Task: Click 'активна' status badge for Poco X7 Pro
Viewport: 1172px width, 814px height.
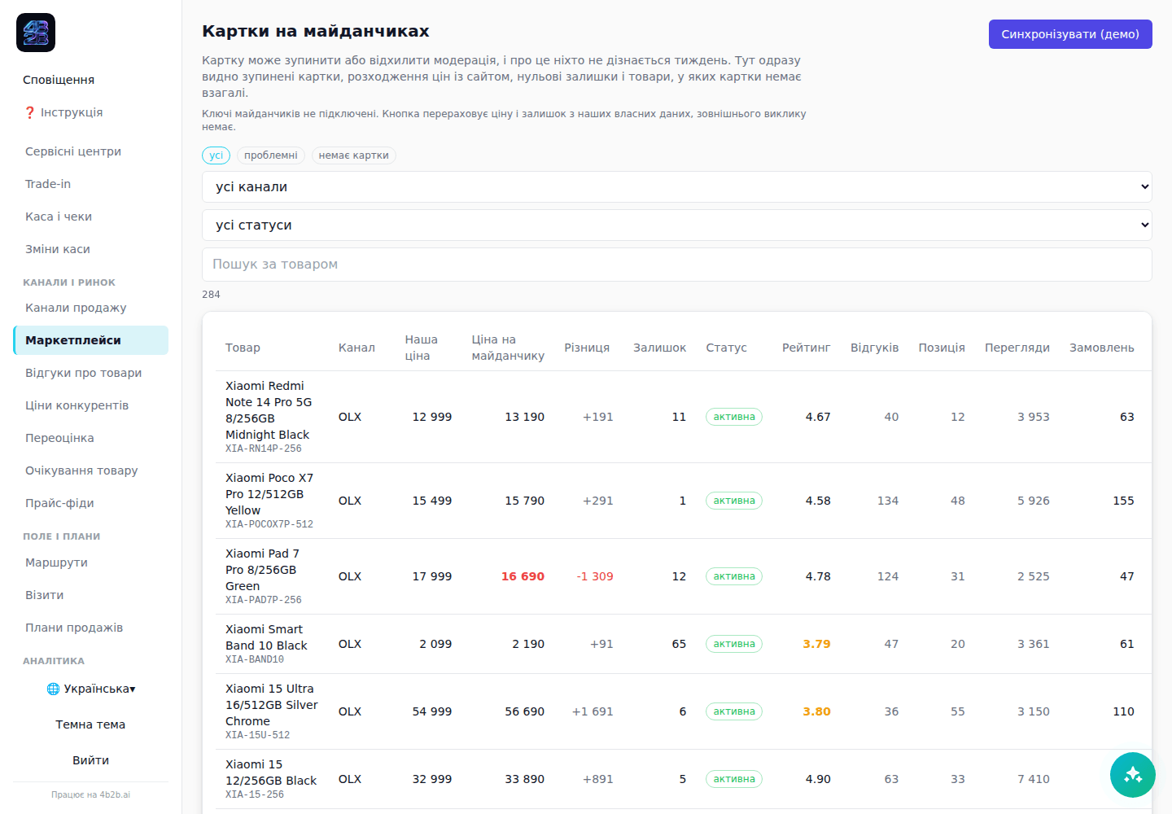Action: pyautogui.click(x=734, y=501)
